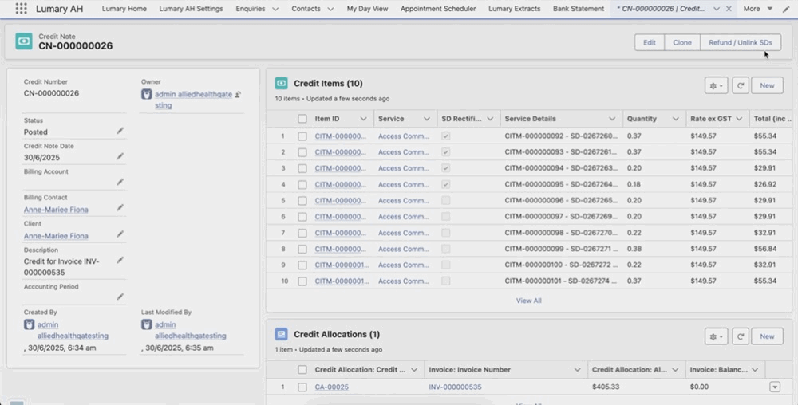Refresh the Credit Items list
This screenshot has height=405, width=798.
pos(741,85)
